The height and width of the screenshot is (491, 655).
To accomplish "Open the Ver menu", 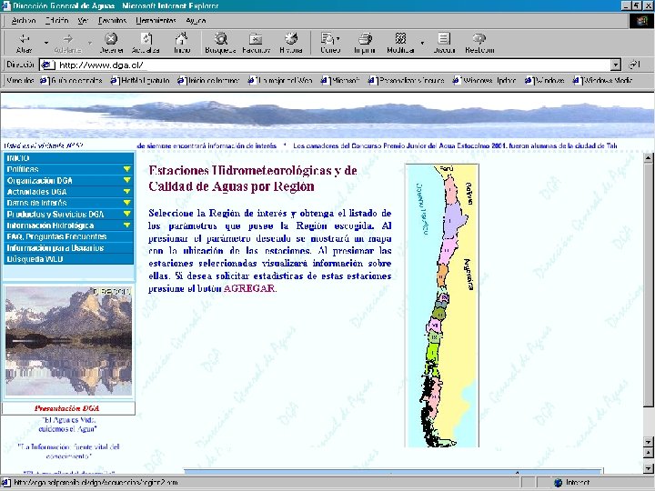I will [x=83, y=20].
